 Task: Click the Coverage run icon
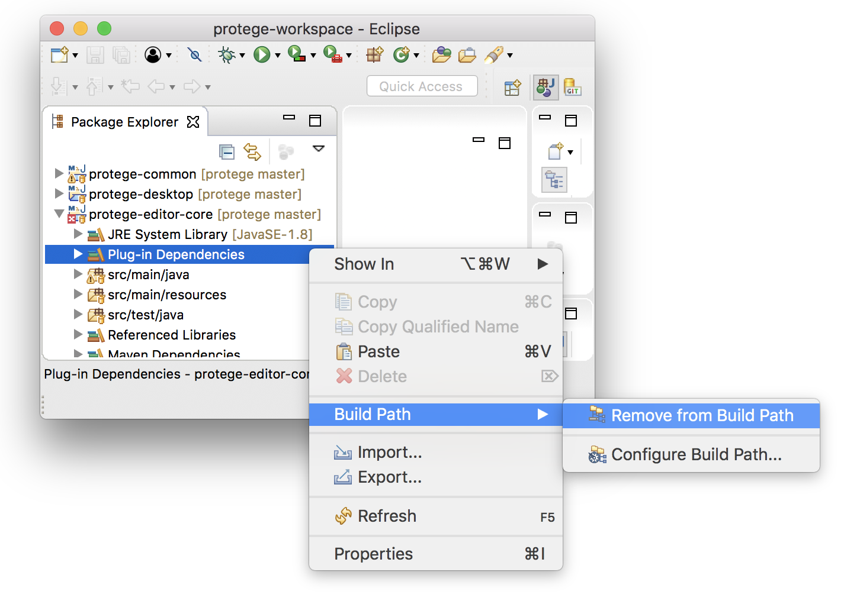coord(297,54)
